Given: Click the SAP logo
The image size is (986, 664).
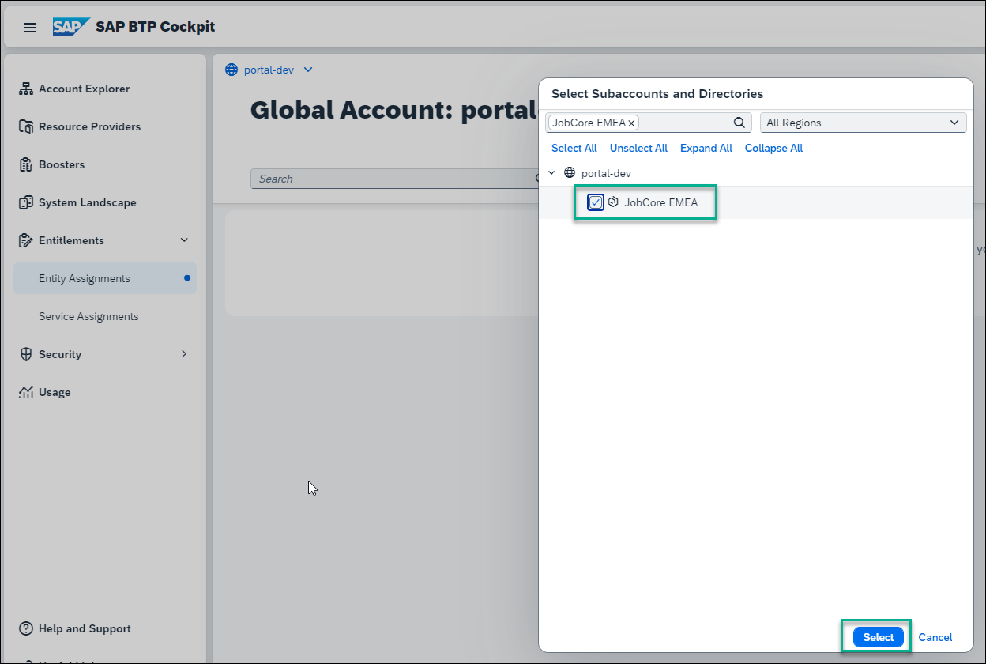Looking at the screenshot, I should tap(71, 27).
